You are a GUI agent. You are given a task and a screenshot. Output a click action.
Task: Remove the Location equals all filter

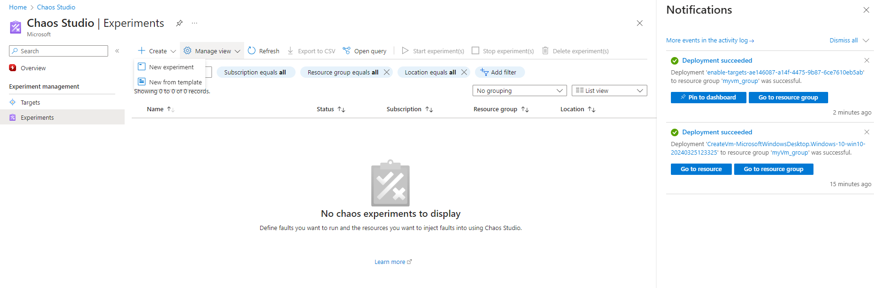pyautogui.click(x=464, y=72)
